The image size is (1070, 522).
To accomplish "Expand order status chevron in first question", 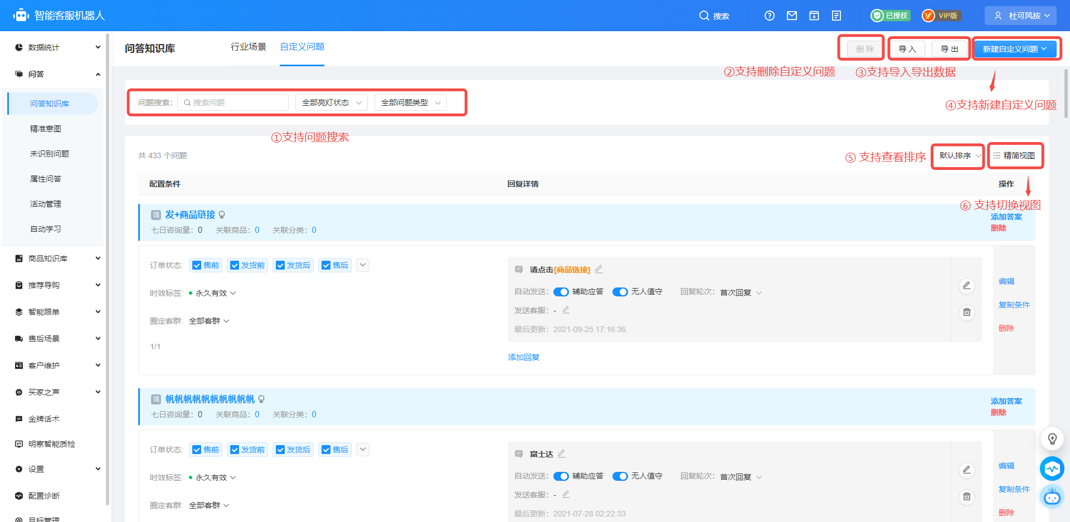I will [x=363, y=265].
